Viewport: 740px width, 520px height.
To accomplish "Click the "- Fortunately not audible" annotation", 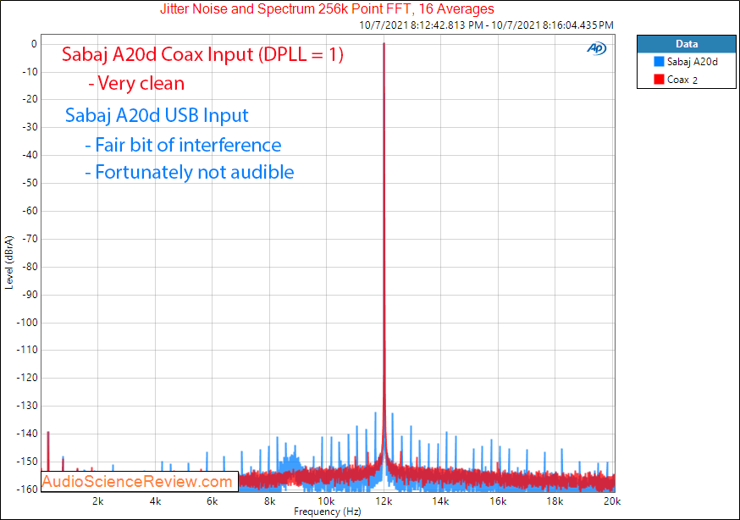I will point(190,172).
